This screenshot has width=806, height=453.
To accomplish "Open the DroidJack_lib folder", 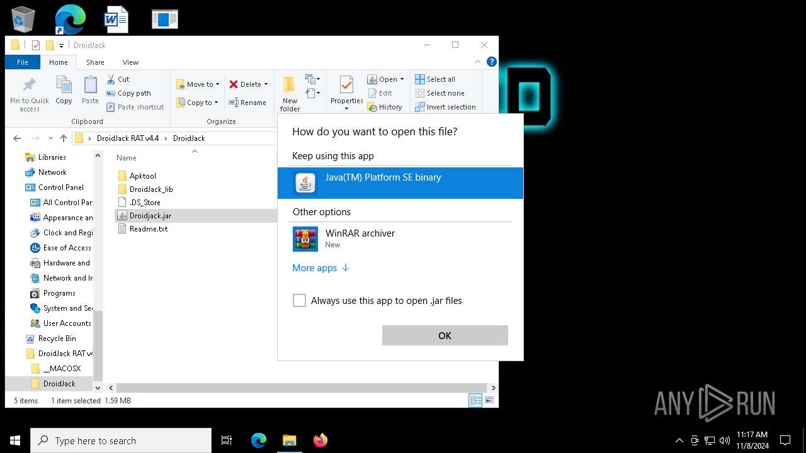I will pyautogui.click(x=145, y=189).
